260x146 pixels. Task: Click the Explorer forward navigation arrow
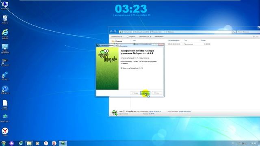click(115, 32)
